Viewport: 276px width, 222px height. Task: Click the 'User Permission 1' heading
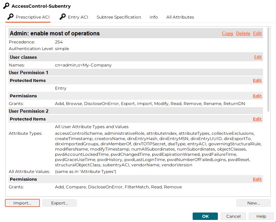point(28,72)
